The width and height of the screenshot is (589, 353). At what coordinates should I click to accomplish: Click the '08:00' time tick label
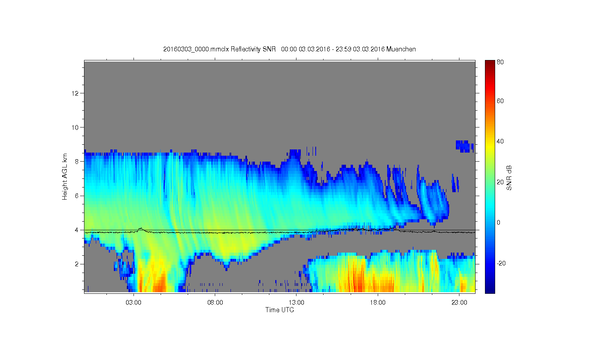215,302
